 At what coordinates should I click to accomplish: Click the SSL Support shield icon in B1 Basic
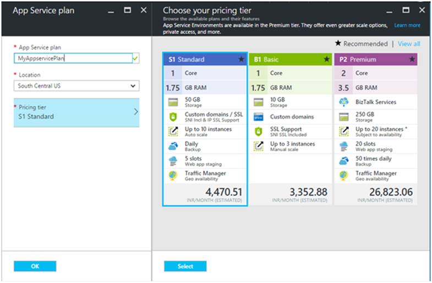(x=259, y=132)
